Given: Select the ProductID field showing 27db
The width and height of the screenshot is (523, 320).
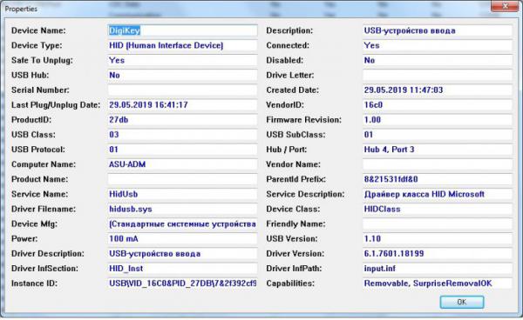Looking at the screenshot, I should pyautogui.click(x=182, y=120).
